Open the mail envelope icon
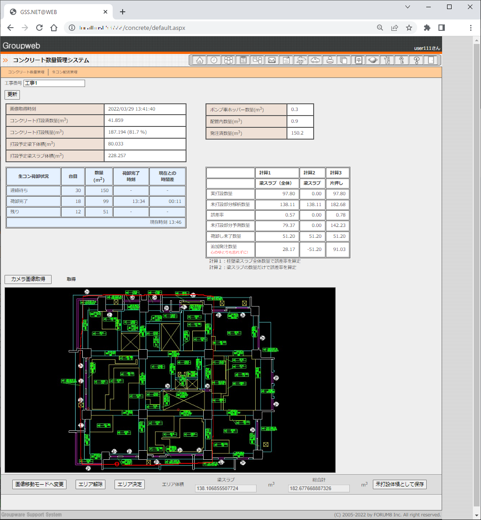The image size is (481, 520). click(272, 60)
